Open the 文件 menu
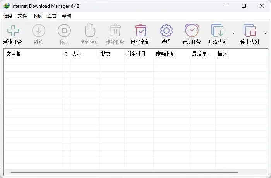The width and height of the screenshot is (271, 178). point(22,16)
